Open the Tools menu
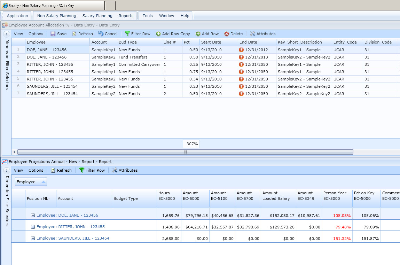Screen dimensions: 400x265 pos(148,16)
